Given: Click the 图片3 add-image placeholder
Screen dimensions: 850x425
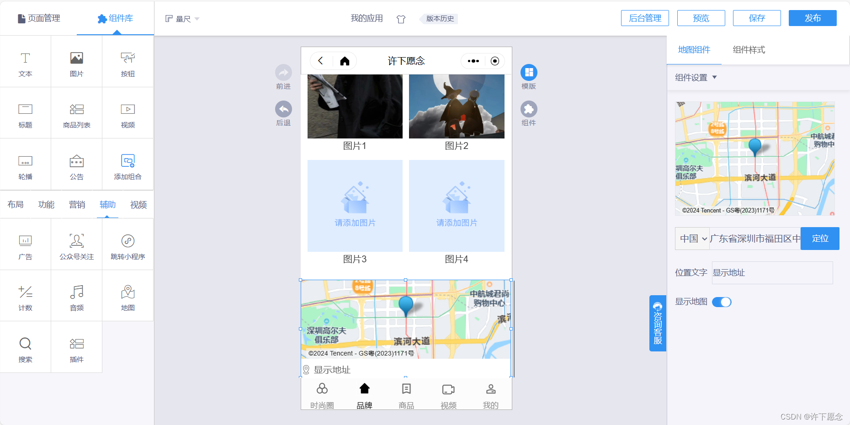Looking at the screenshot, I should tap(355, 206).
